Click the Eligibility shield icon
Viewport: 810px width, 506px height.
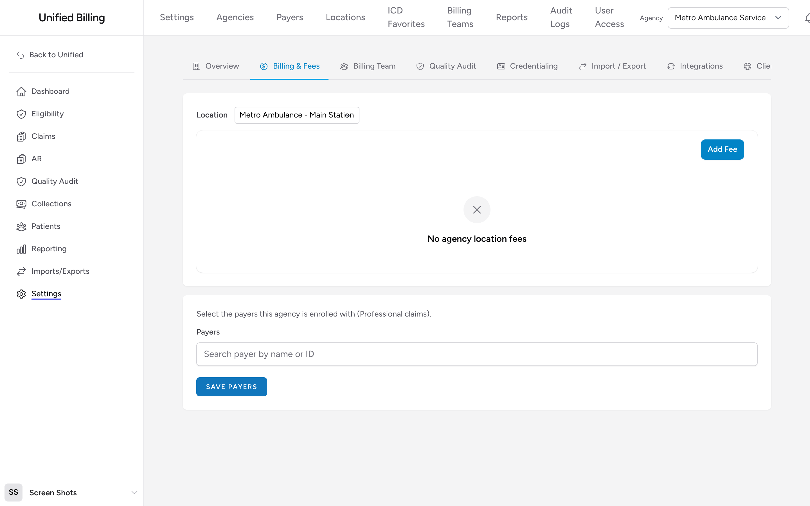click(21, 114)
